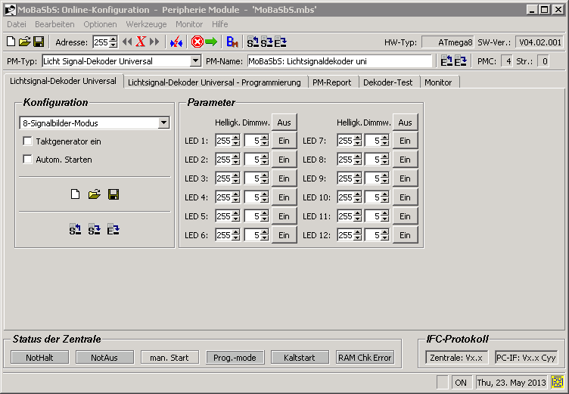The height and width of the screenshot is (394, 569).
Task: Toggle the Autom. Starten checkbox
Action: pyautogui.click(x=28, y=160)
